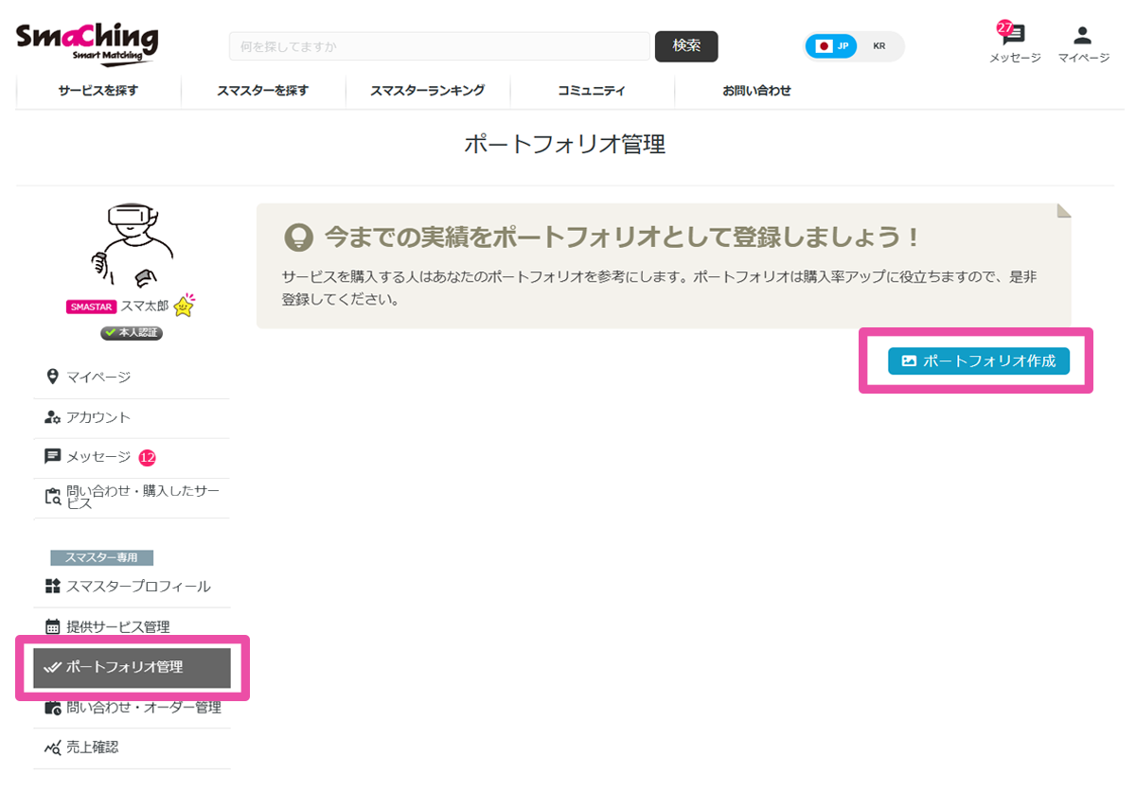The height and width of the screenshot is (809, 1136).
Task: Click the map pin icon next to マイページ
Action: coord(53,377)
